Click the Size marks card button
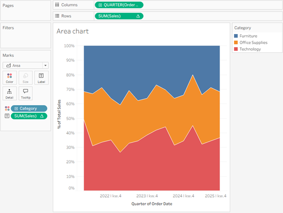The image size is (283, 213). click(x=25, y=78)
